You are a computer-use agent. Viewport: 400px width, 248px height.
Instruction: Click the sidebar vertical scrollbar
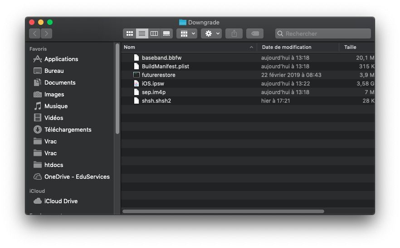pyautogui.click(x=117, y=89)
